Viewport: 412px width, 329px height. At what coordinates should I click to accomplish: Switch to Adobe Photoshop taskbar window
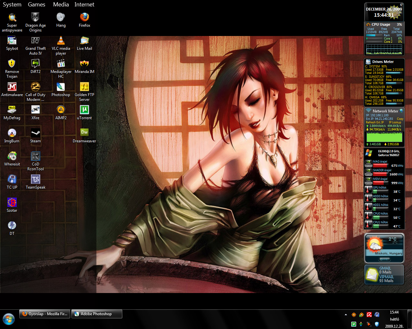point(97,314)
